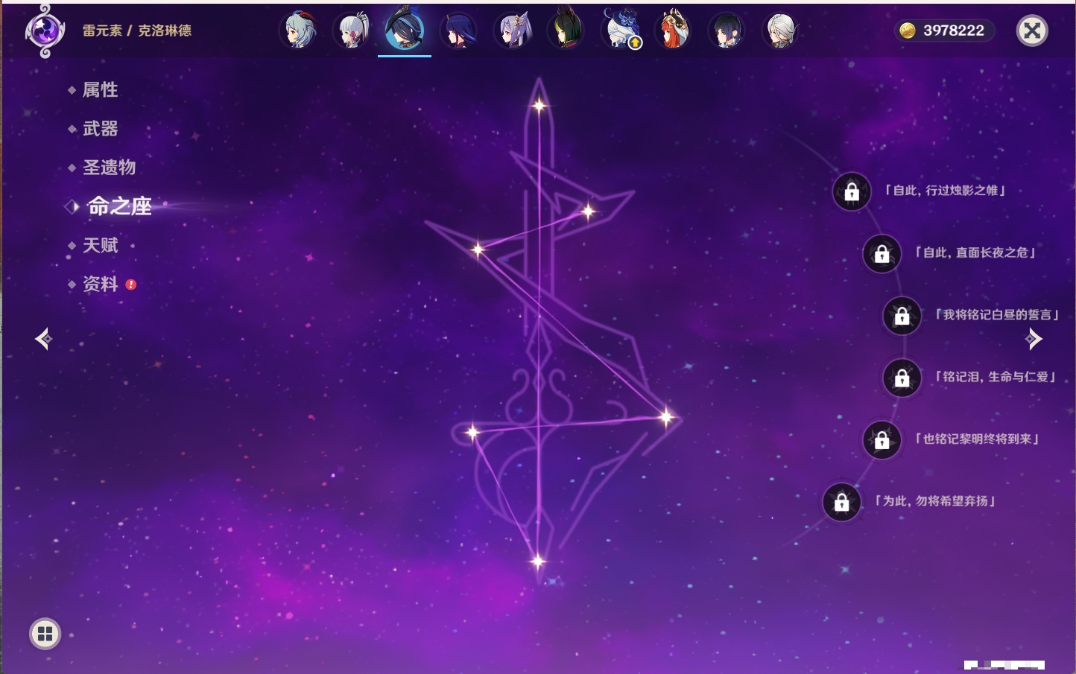The height and width of the screenshot is (674, 1076).
Task: Select the blue-haired character portrait with red horns
Action: [x=299, y=31]
